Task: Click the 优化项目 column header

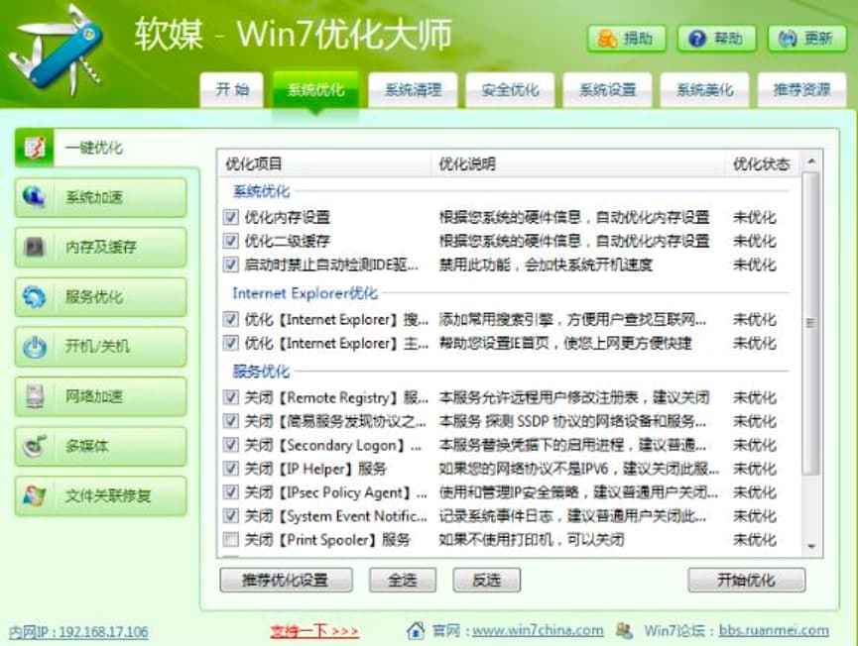Action: click(x=324, y=163)
